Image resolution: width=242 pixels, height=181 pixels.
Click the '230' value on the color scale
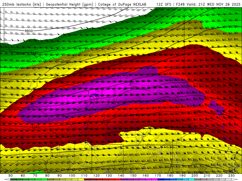click(x=231, y=176)
